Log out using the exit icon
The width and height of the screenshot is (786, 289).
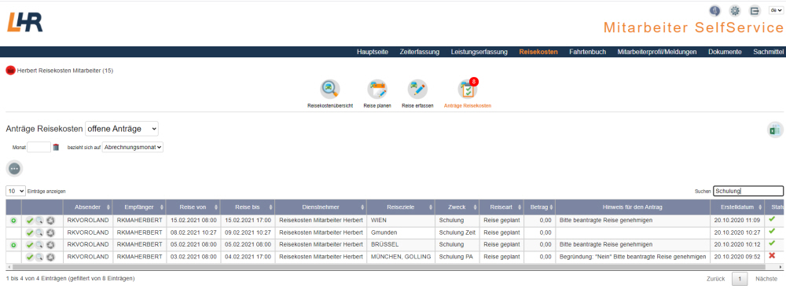pos(755,11)
